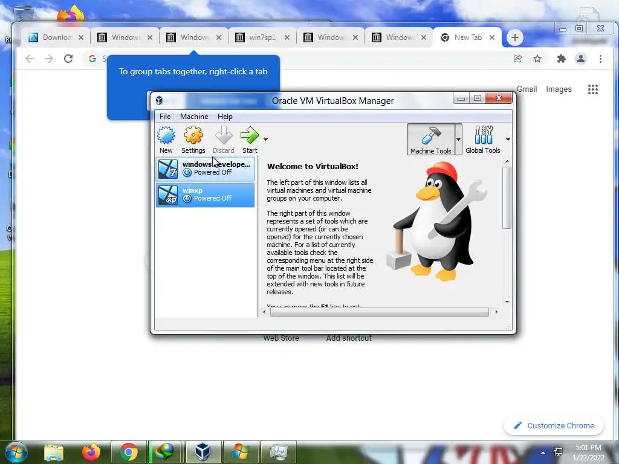
Task: Open Firefox from the taskbar
Action: coord(91,452)
